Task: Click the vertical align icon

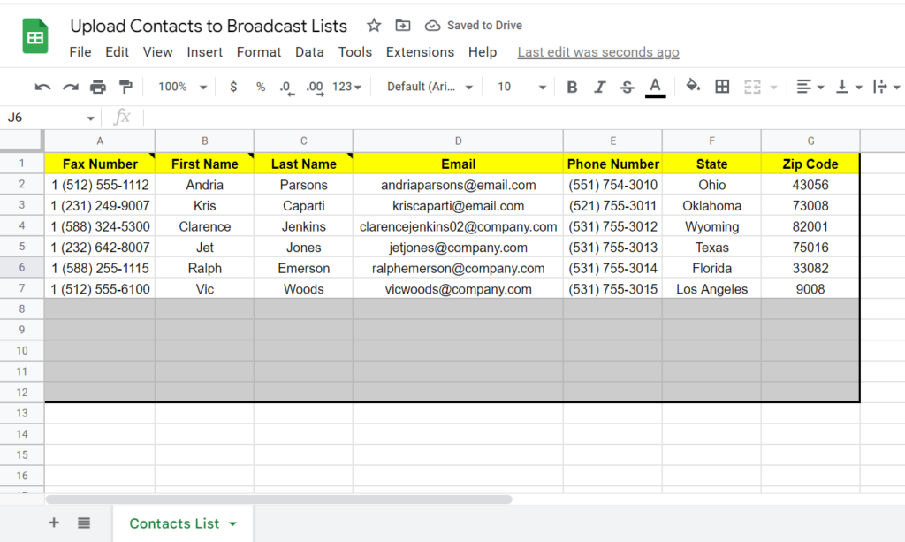Action: pyautogui.click(x=842, y=88)
